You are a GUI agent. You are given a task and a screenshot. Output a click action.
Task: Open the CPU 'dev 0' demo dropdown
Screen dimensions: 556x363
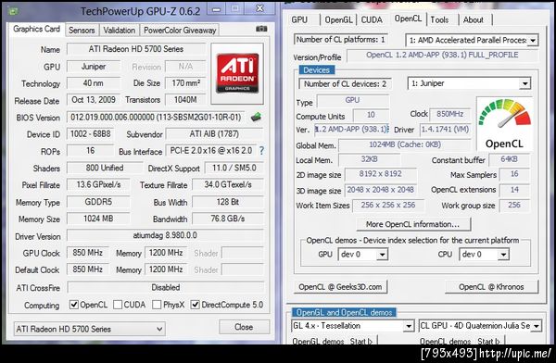coord(484,254)
